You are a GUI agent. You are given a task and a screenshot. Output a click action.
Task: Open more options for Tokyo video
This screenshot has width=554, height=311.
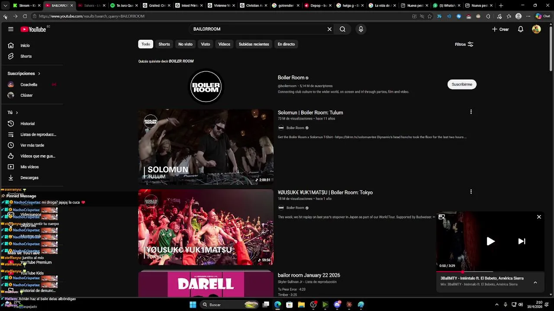(x=471, y=192)
